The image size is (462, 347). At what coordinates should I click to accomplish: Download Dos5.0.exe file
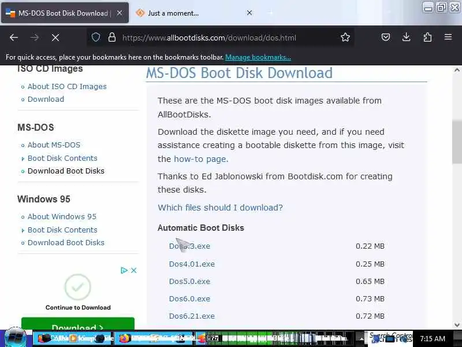189,282
